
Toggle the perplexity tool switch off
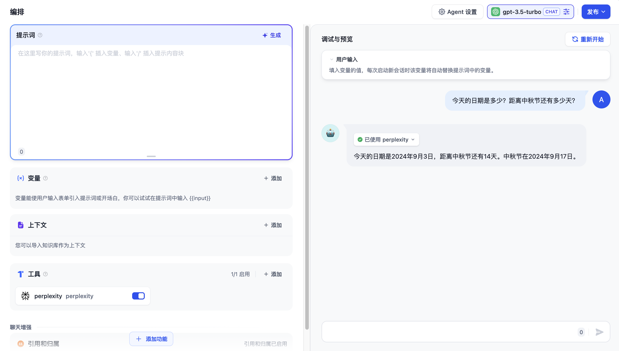coord(138,296)
